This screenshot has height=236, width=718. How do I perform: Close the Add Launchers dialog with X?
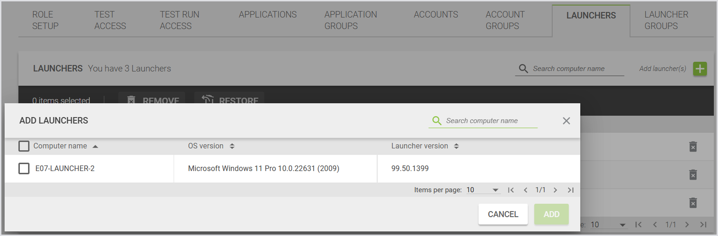(566, 121)
